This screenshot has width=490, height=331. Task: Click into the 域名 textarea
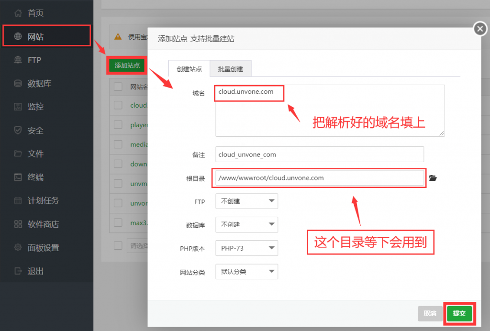pos(330,110)
